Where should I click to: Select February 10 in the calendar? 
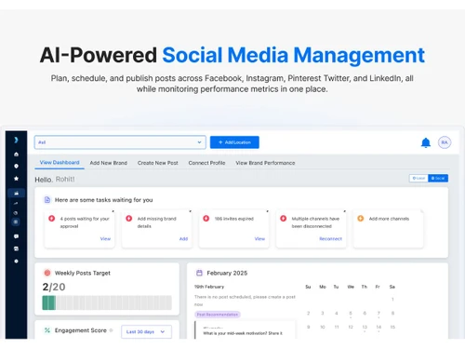pos(323,327)
